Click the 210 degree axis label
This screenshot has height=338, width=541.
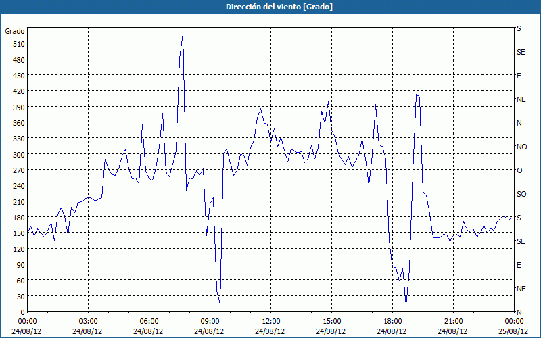click(x=19, y=201)
